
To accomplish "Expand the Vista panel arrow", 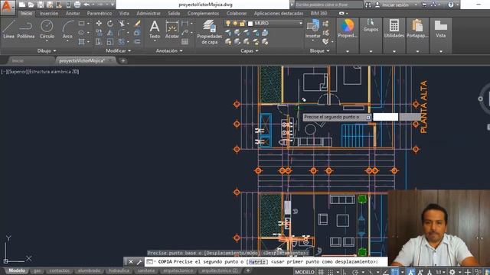I will pos(441,51).
